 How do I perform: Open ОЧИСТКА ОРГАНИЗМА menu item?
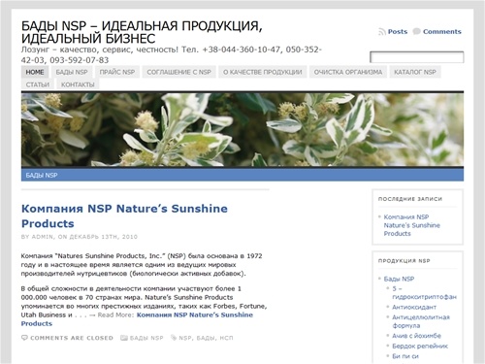[x=348, y=72]
